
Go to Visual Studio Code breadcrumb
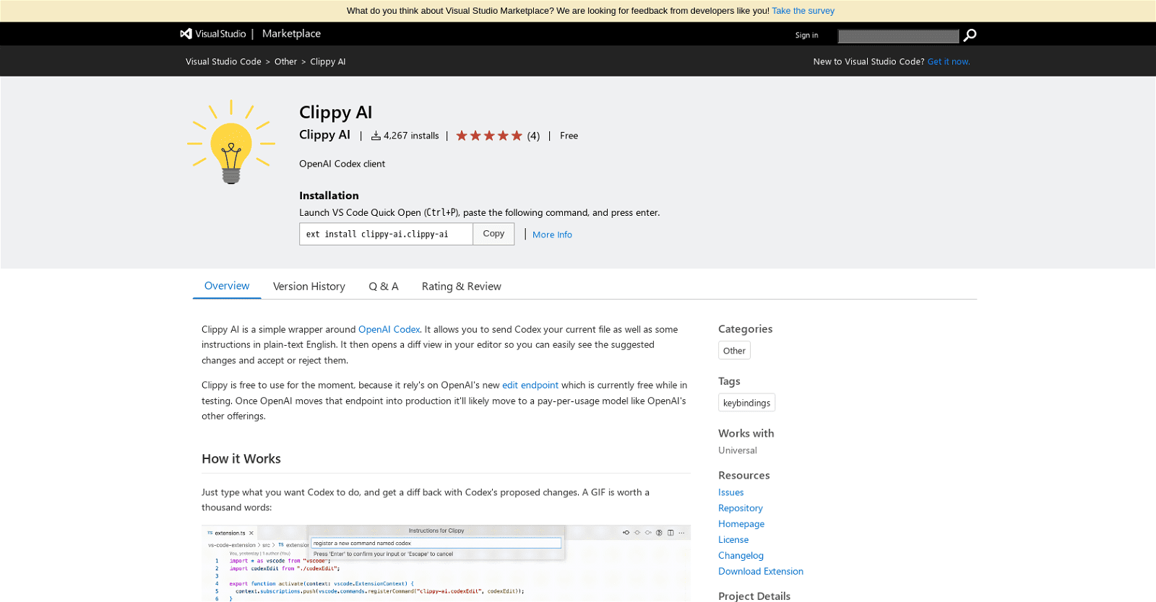point(223,62)
